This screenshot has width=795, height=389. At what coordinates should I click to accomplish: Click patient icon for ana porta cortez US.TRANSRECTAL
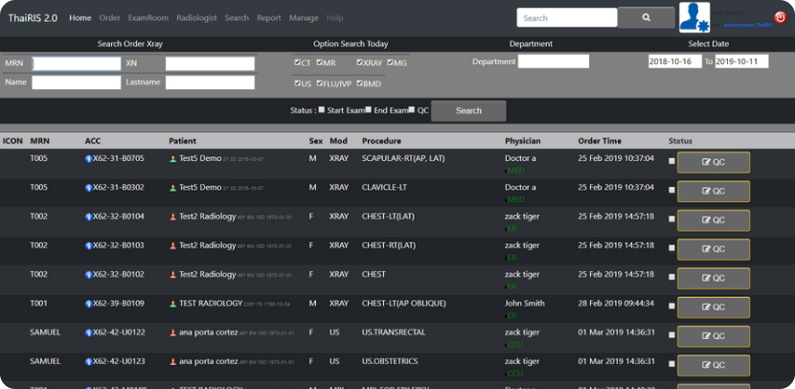173,332
